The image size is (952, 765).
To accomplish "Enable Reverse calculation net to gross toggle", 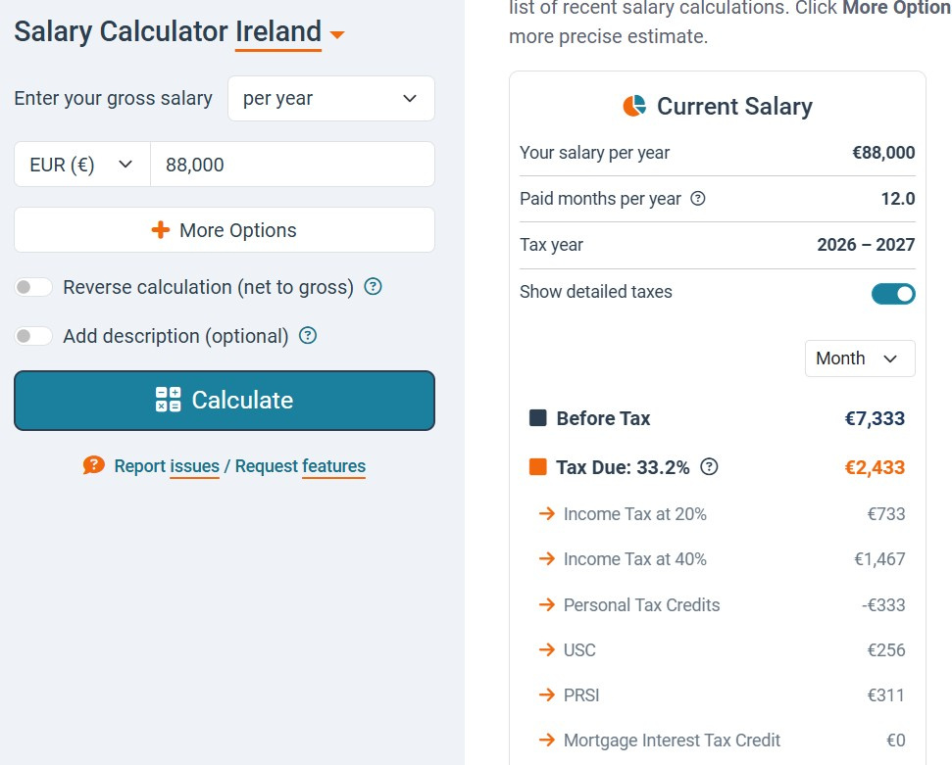I will tap(34, 287).
